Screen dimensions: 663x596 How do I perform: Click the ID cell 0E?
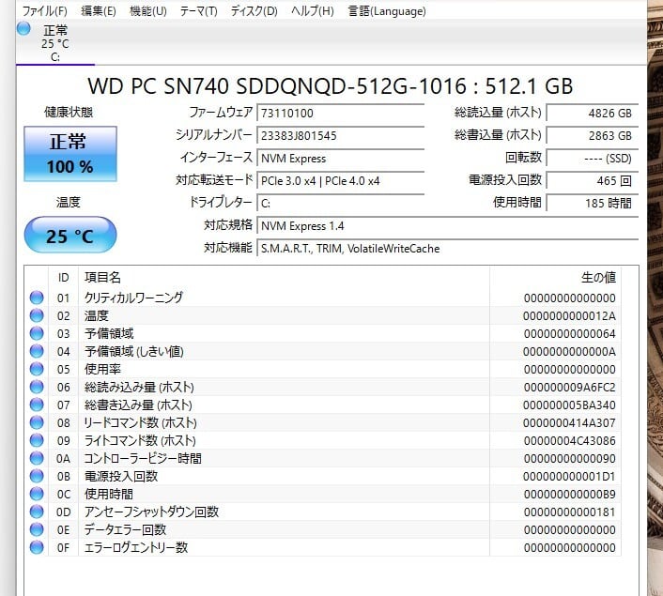[63, 529]
